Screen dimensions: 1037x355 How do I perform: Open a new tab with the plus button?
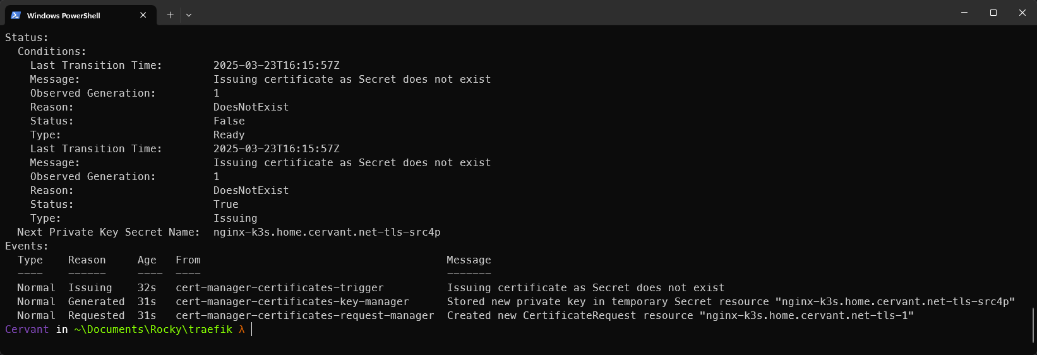[x=170, y=15]
